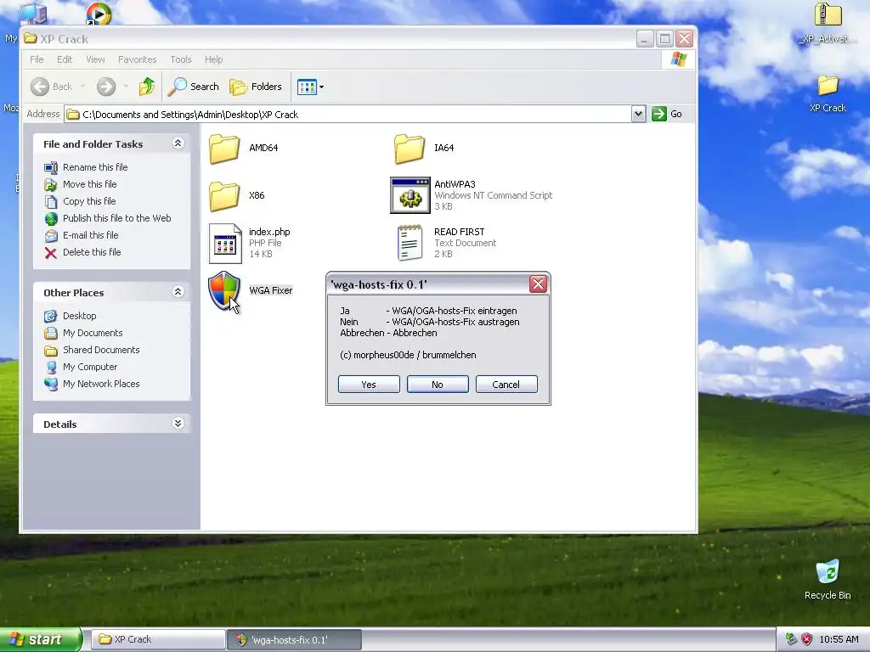Viewport: 870px width, 652px height.
Task: Click the 10:55 AM system clock
Action: click(839, 640)
